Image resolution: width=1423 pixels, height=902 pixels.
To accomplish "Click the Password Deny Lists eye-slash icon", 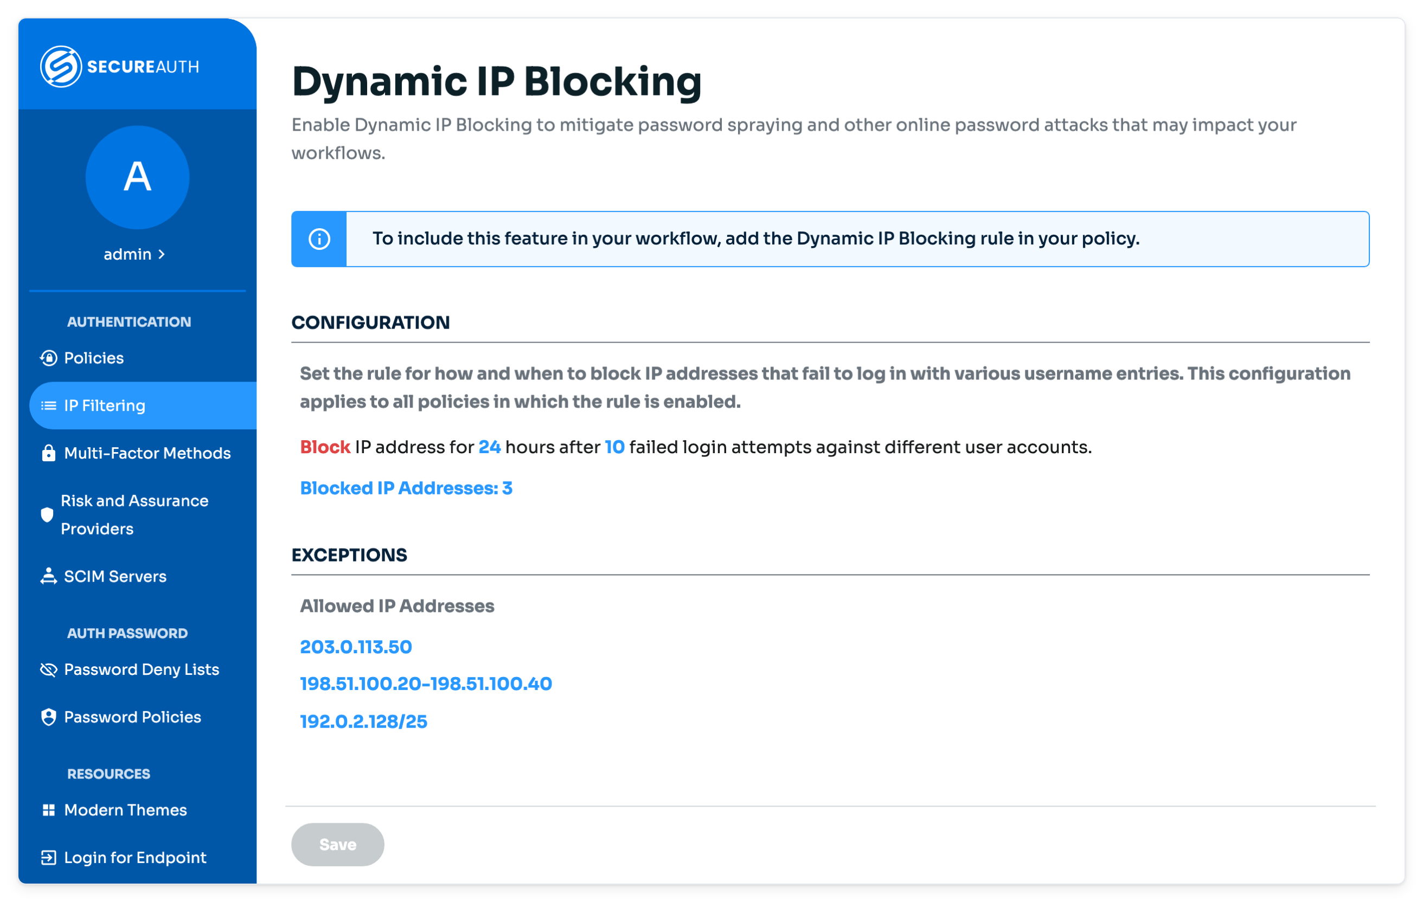I will coord(48,669).
